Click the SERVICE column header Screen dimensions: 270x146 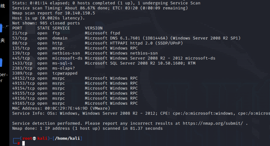click(x=61, y=28)
